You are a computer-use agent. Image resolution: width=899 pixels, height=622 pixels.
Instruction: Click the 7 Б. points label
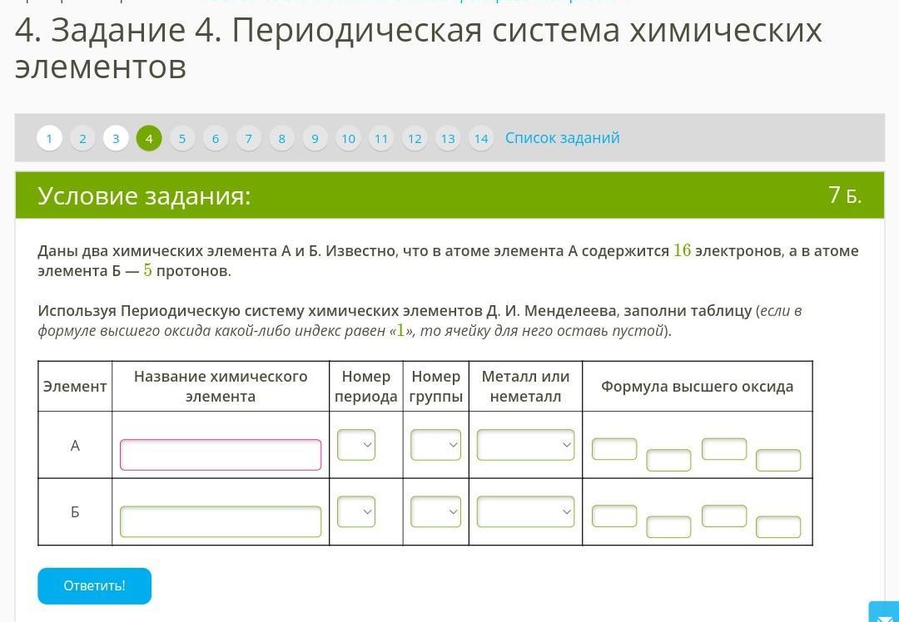pos(845,196)
